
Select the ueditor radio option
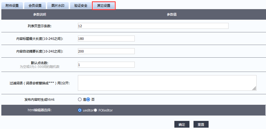coord(80,110)
